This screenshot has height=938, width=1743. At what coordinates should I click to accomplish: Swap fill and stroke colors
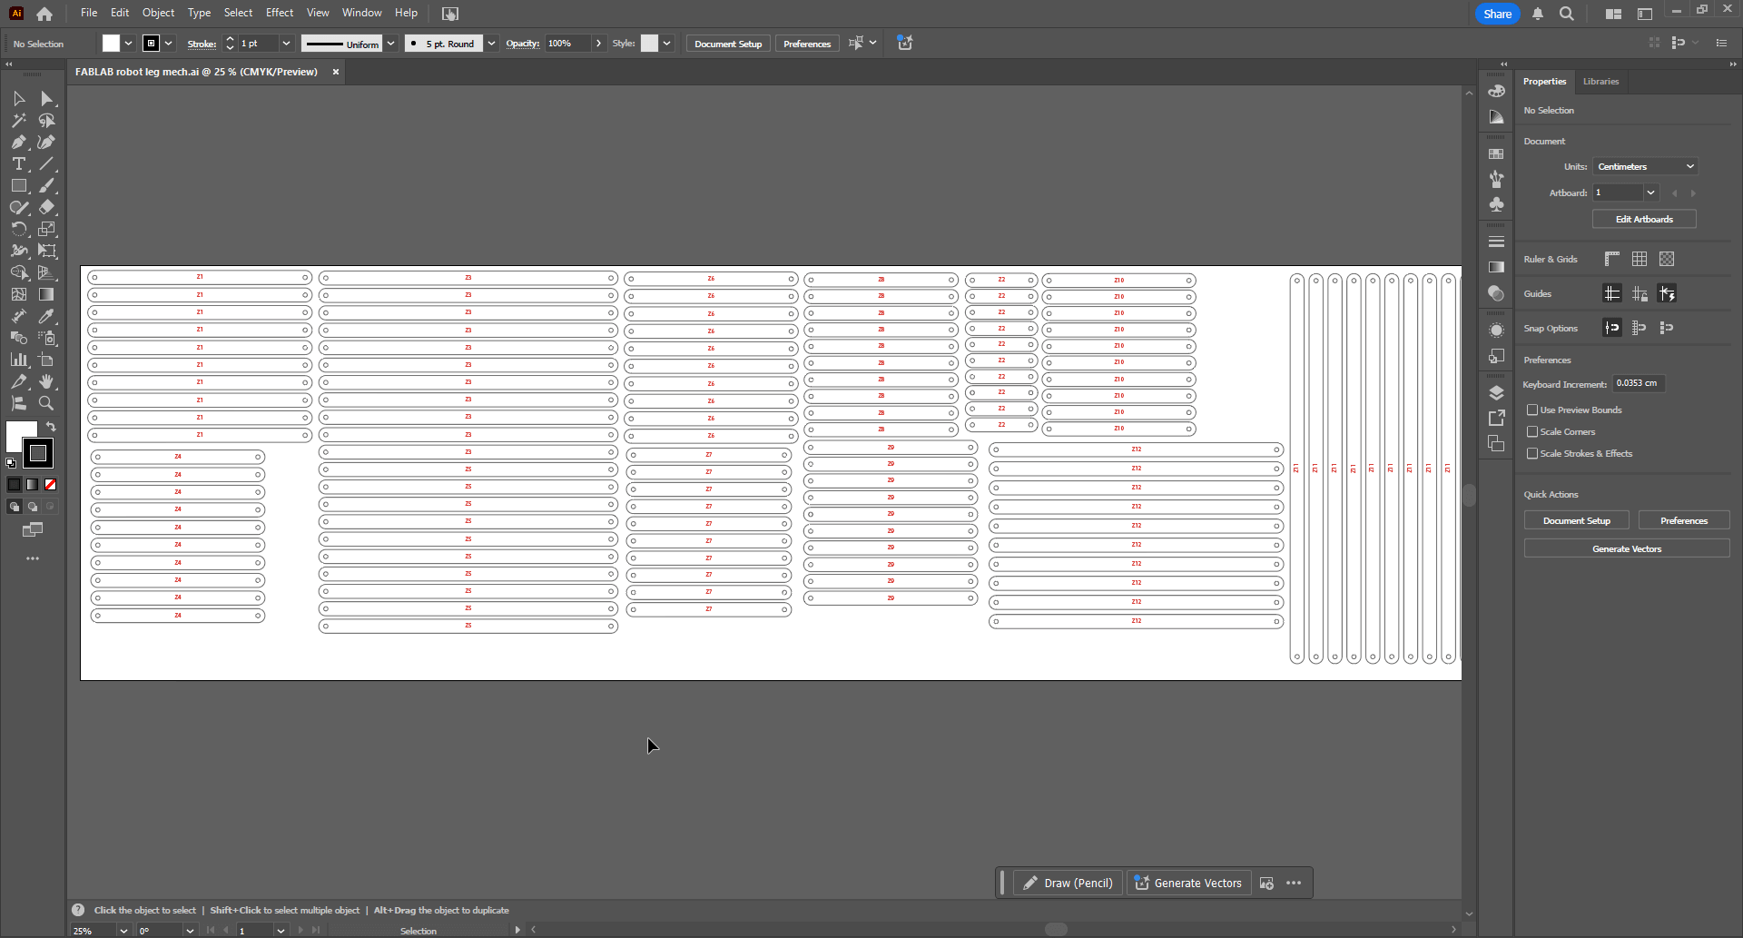[x=51, y=427]
